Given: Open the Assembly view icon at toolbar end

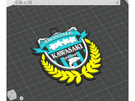Looking at the screenshot, I should 117,3.
